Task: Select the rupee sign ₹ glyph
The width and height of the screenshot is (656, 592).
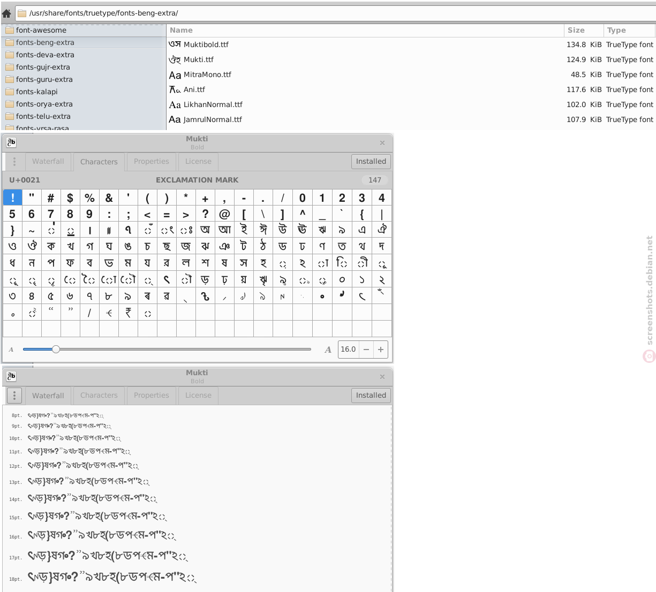Action: (x=128, y=312)
